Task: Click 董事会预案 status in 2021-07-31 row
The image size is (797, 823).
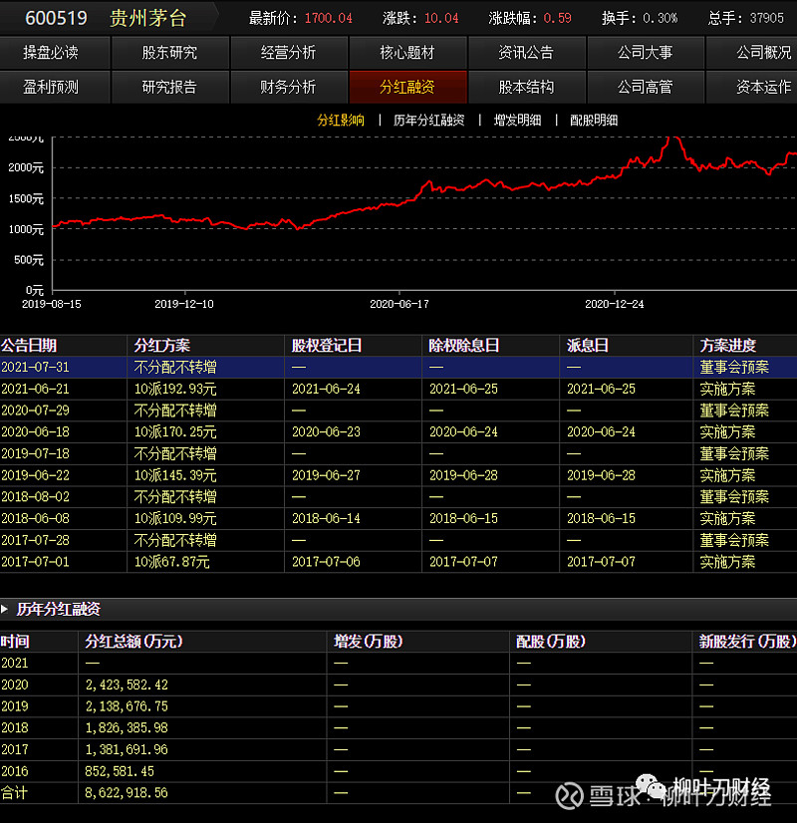Action: [734, 368]
